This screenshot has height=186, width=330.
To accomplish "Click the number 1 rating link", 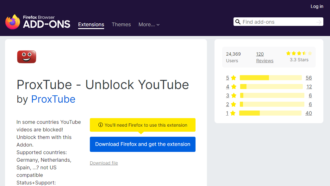I will pyautogui.click(x=227, y=113).
